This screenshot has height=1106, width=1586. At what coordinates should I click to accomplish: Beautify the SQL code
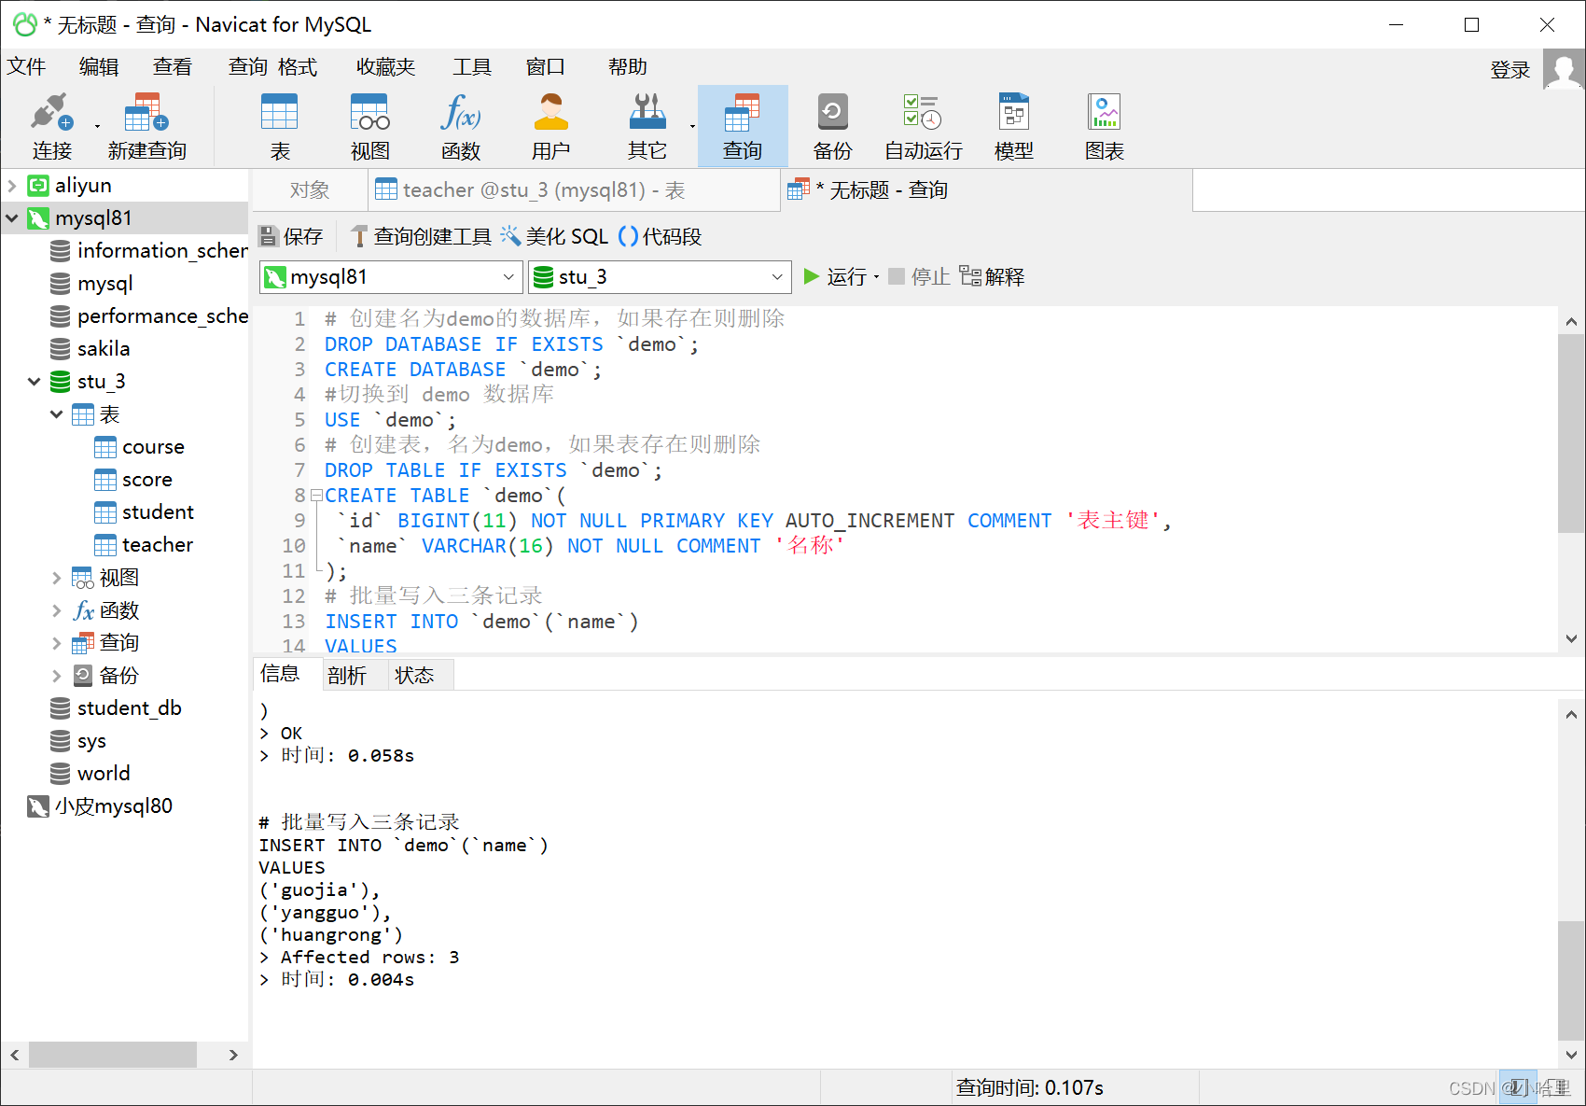pos(554,236)
